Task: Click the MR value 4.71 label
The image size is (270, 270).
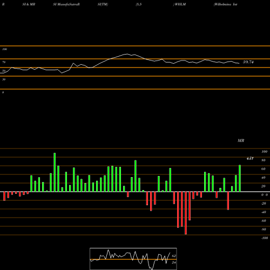Action: tap(250, 158)
